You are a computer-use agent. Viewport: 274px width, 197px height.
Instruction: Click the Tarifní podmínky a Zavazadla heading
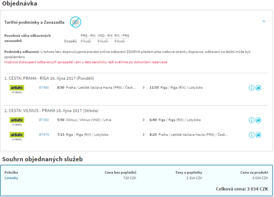34,22
